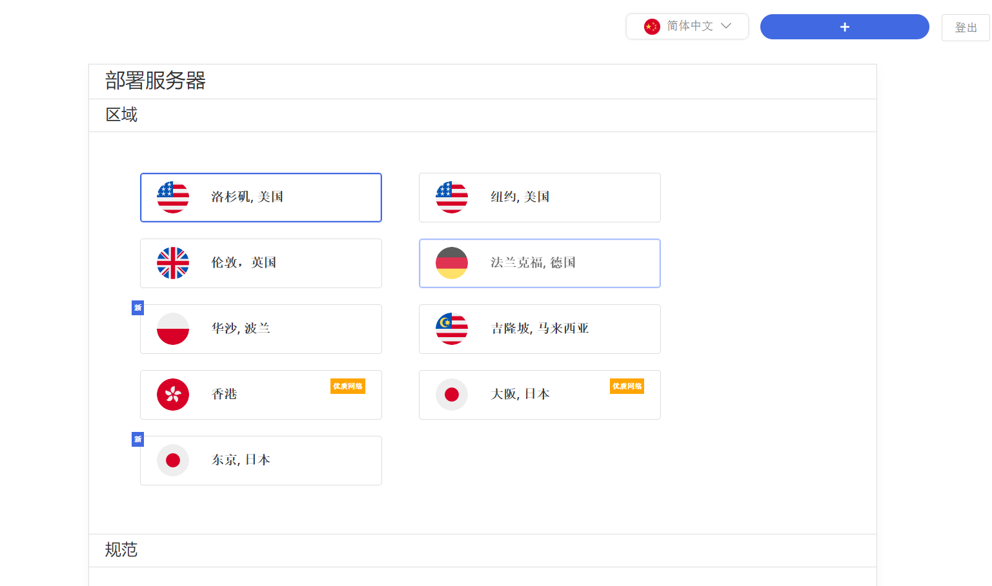
Task: Select the 洛杉矶, 美国 region card
Action: (261, 197)
